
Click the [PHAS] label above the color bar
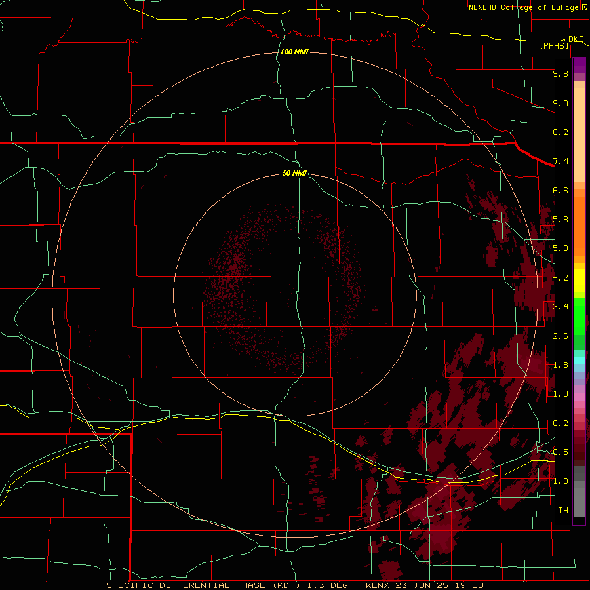click(554, 46)
